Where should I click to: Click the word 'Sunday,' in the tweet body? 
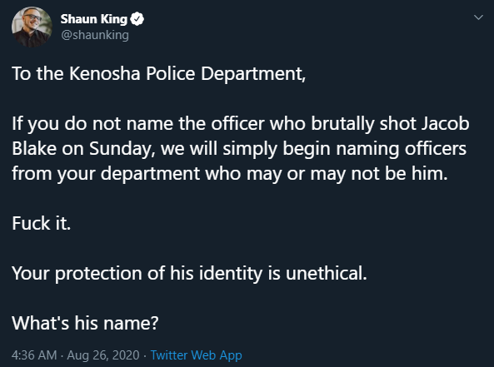(x=122, y=149)
